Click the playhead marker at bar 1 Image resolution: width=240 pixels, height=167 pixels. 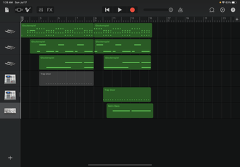pos(22,19)
